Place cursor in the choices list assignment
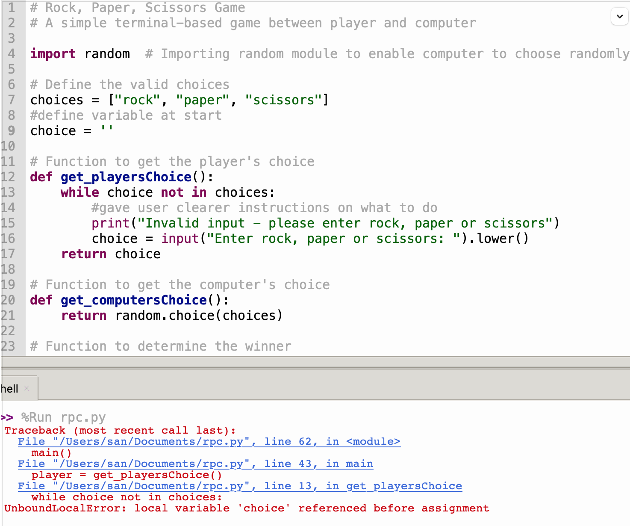 click(179, 100)
